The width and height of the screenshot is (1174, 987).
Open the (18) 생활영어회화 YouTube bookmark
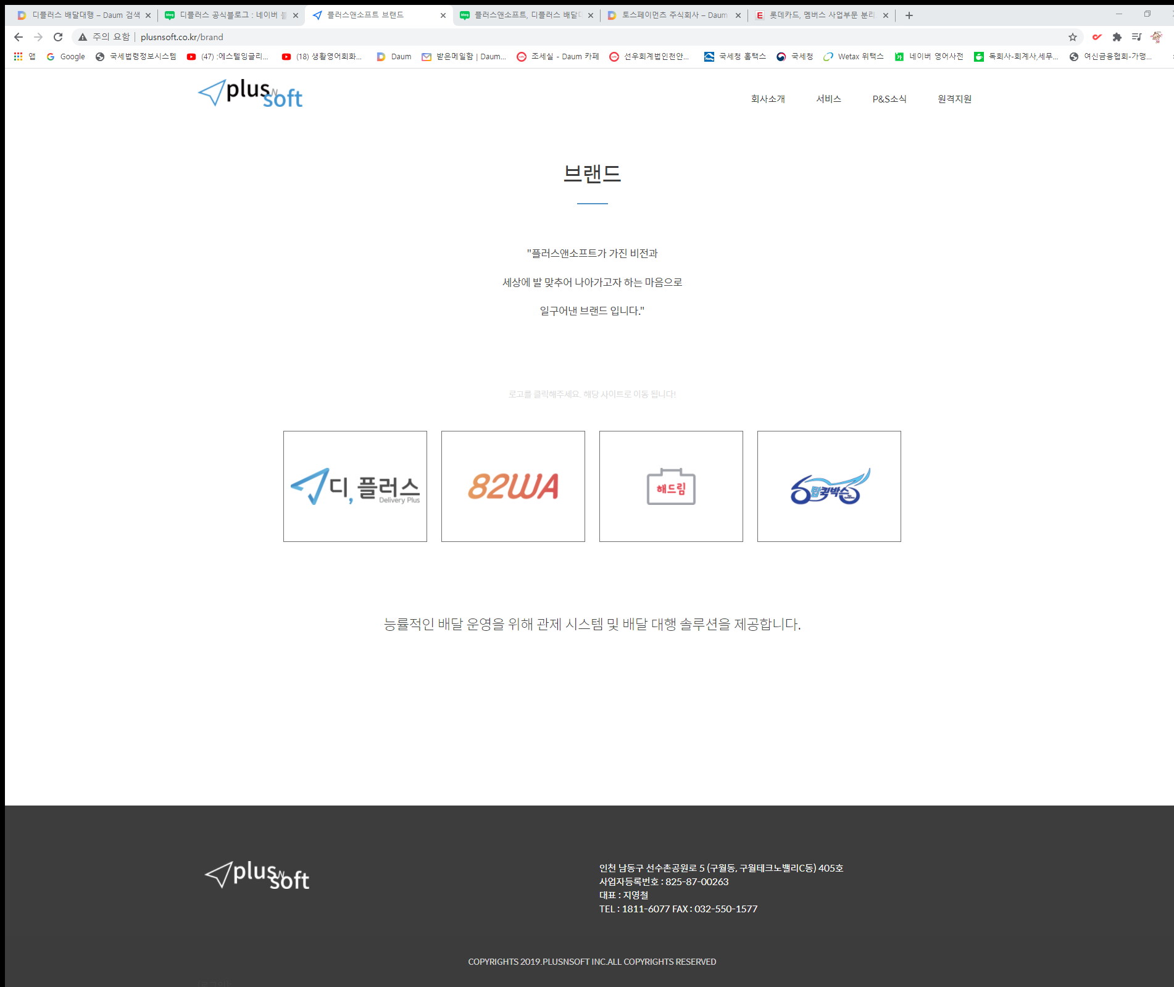pos(322,56)
